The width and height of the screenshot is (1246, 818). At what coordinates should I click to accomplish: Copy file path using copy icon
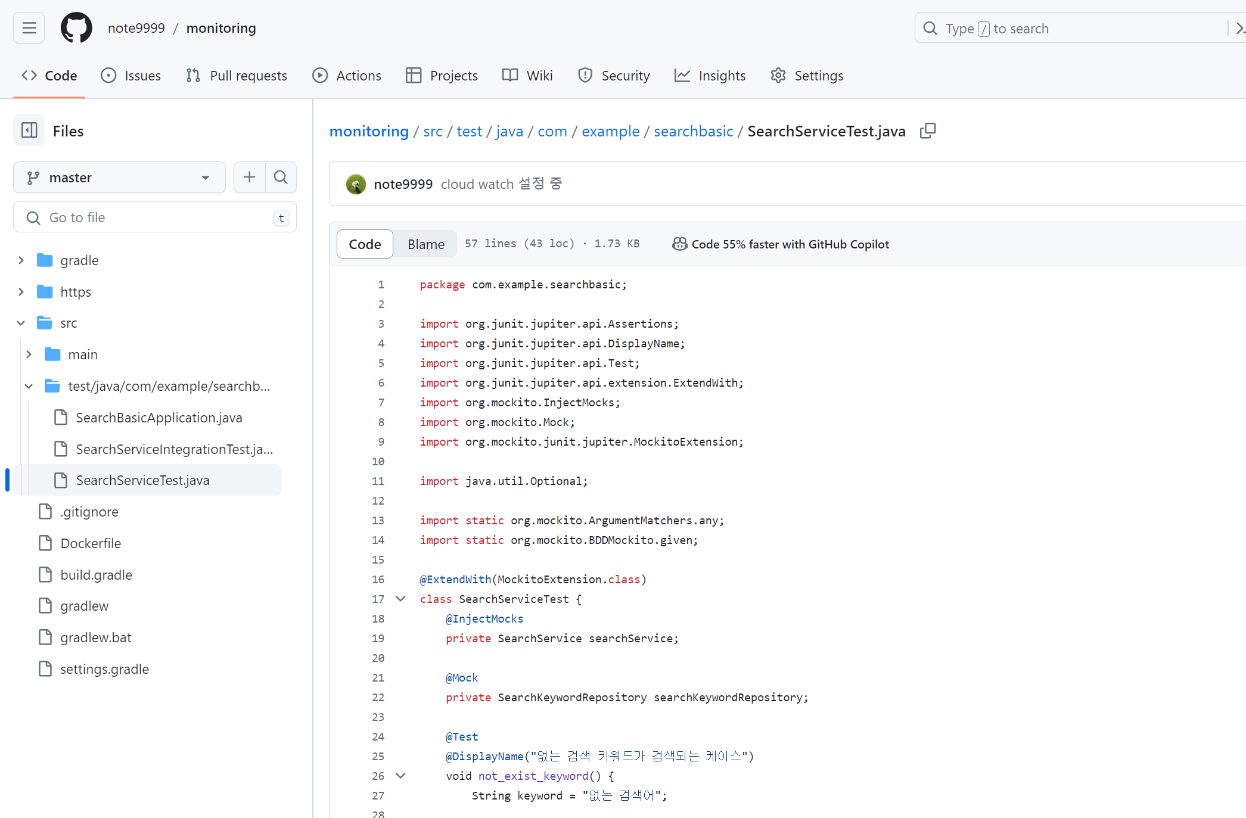coord(928,130)
